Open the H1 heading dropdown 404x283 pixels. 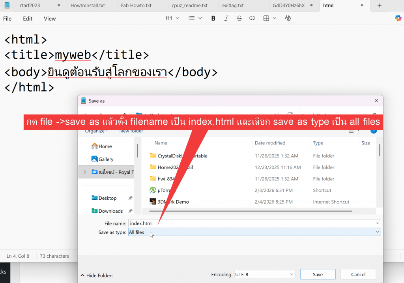(x=172, y=18)
